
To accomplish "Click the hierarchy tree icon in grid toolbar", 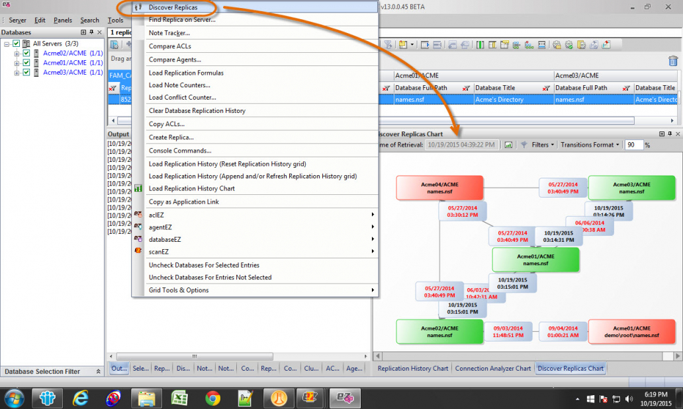I will click(x=529, y=45).
